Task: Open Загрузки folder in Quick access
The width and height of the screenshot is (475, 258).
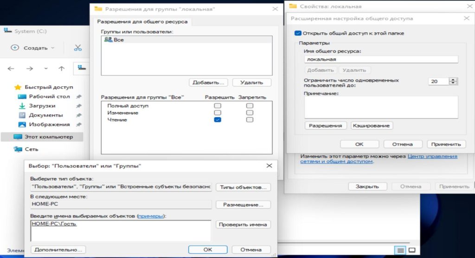Action: pos(42,106)
